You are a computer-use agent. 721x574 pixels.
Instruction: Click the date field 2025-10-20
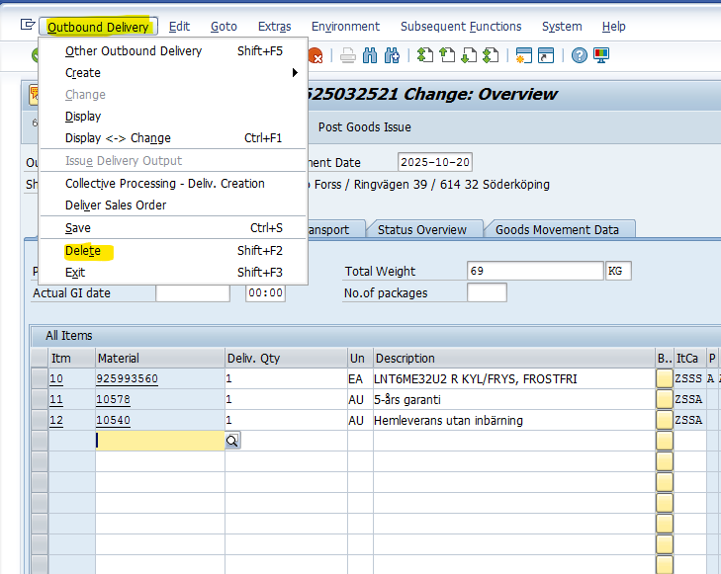point(435,162)
